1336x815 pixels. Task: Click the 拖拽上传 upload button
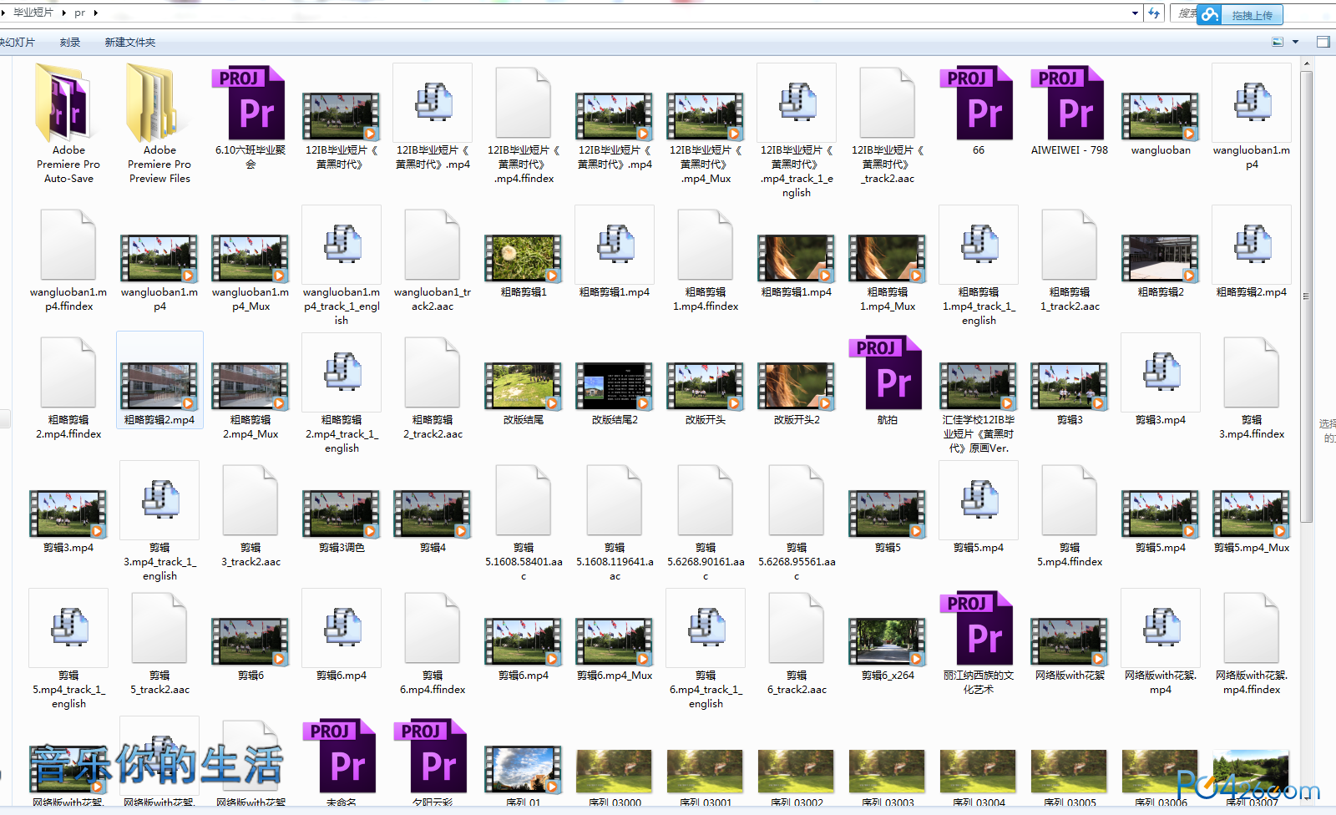click(1240, 15)
